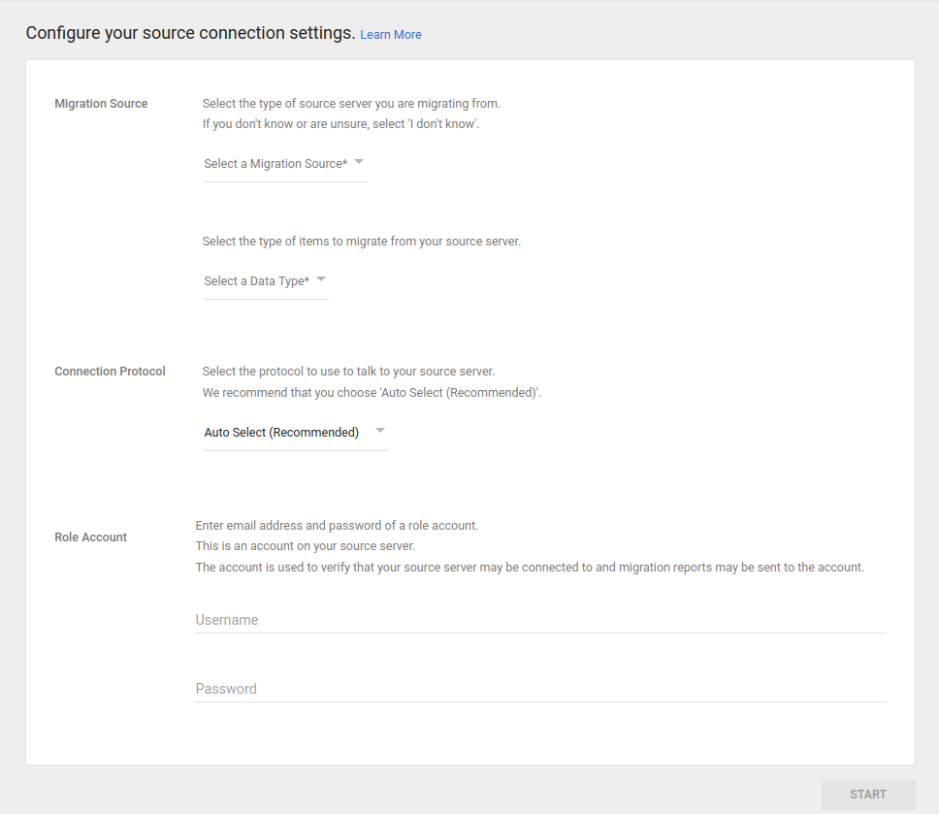Image resolution: width=939 pixels, height=814 pixels.
Task: Focus the Password input field
Action: [x=539, y=689]
